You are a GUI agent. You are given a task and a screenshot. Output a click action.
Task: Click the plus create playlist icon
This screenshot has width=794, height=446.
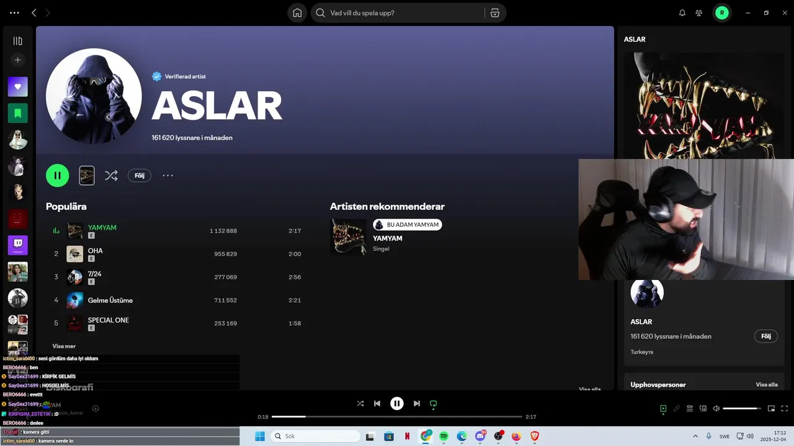coord(17,60)
